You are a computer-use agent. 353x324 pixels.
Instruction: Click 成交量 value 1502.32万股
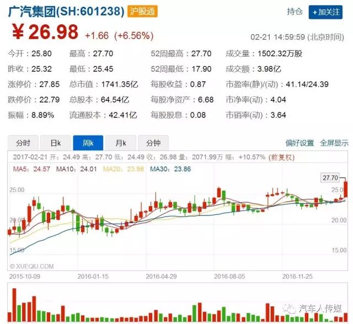pyautogui.click(x=280, y=54)
